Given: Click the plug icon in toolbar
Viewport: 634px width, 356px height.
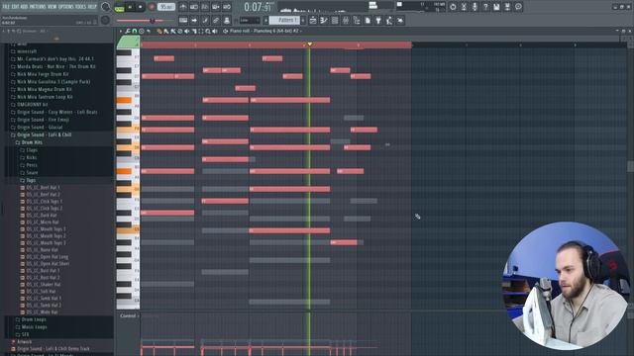Looking at the screenshot, I should click(378, 20).
